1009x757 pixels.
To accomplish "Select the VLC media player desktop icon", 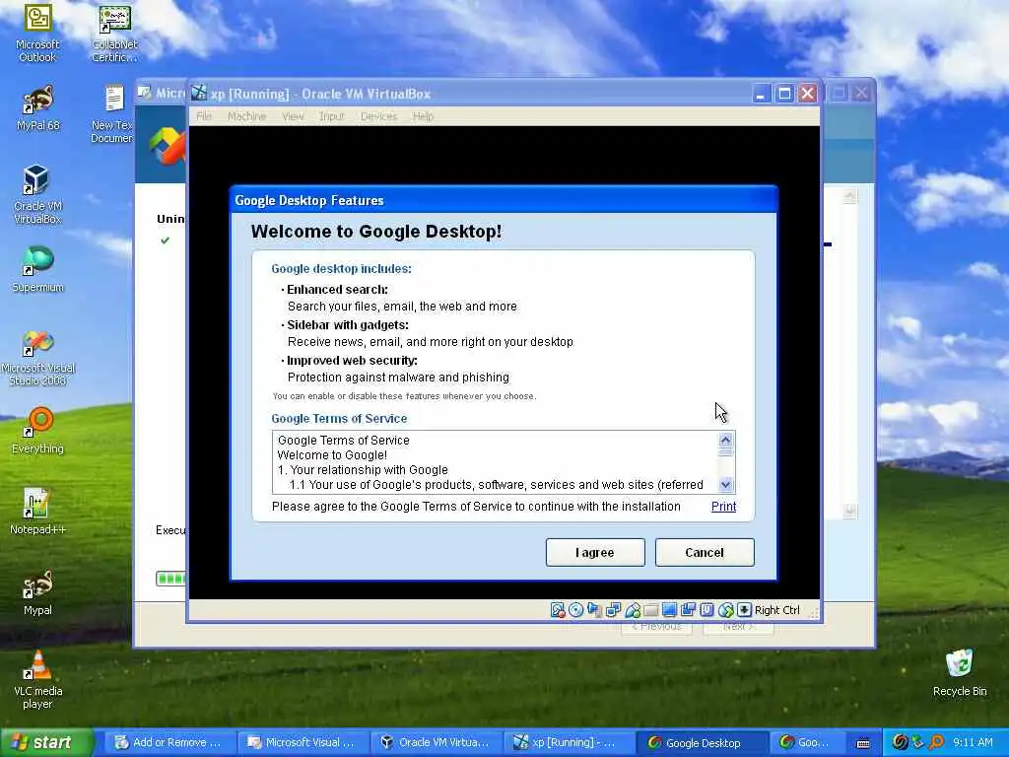I will coord(37,680).
